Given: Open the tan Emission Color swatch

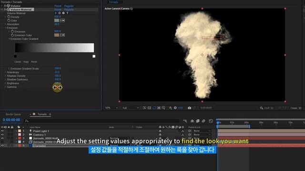Looking at the screenshot, I should (57, 35).
